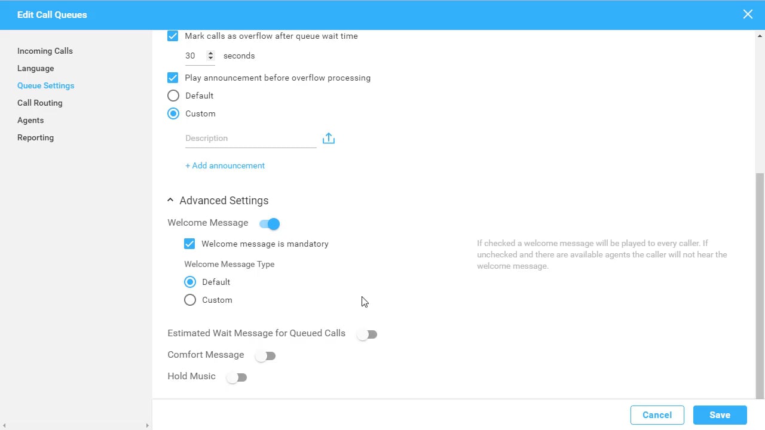Save the call queue changes
The width and height of the screenshot is (765, 430).
pos(720,415)
